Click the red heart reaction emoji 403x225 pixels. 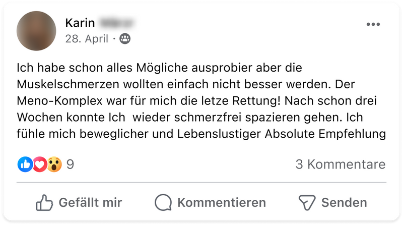[39, 164]
